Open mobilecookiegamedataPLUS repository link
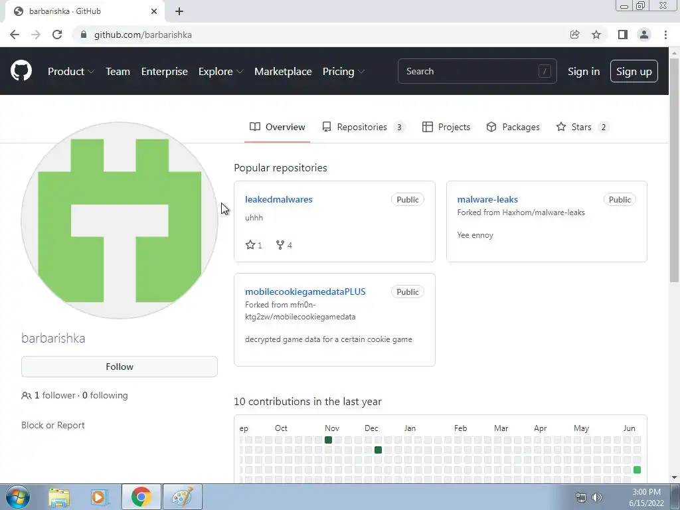Screen dimensions: 680x510 305,292
